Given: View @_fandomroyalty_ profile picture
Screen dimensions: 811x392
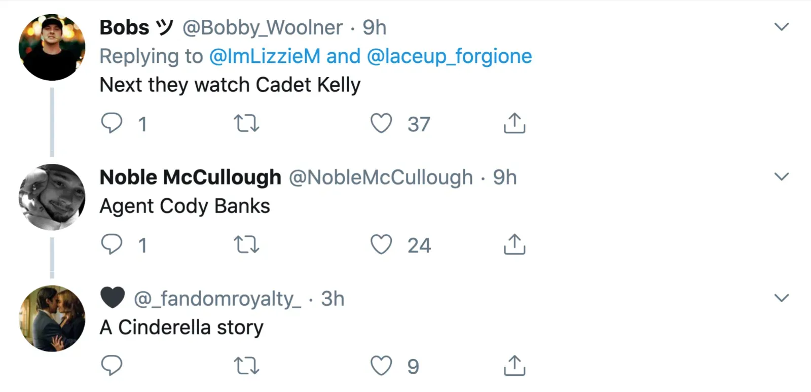Looking at the screenshot, I should (52, 318).
